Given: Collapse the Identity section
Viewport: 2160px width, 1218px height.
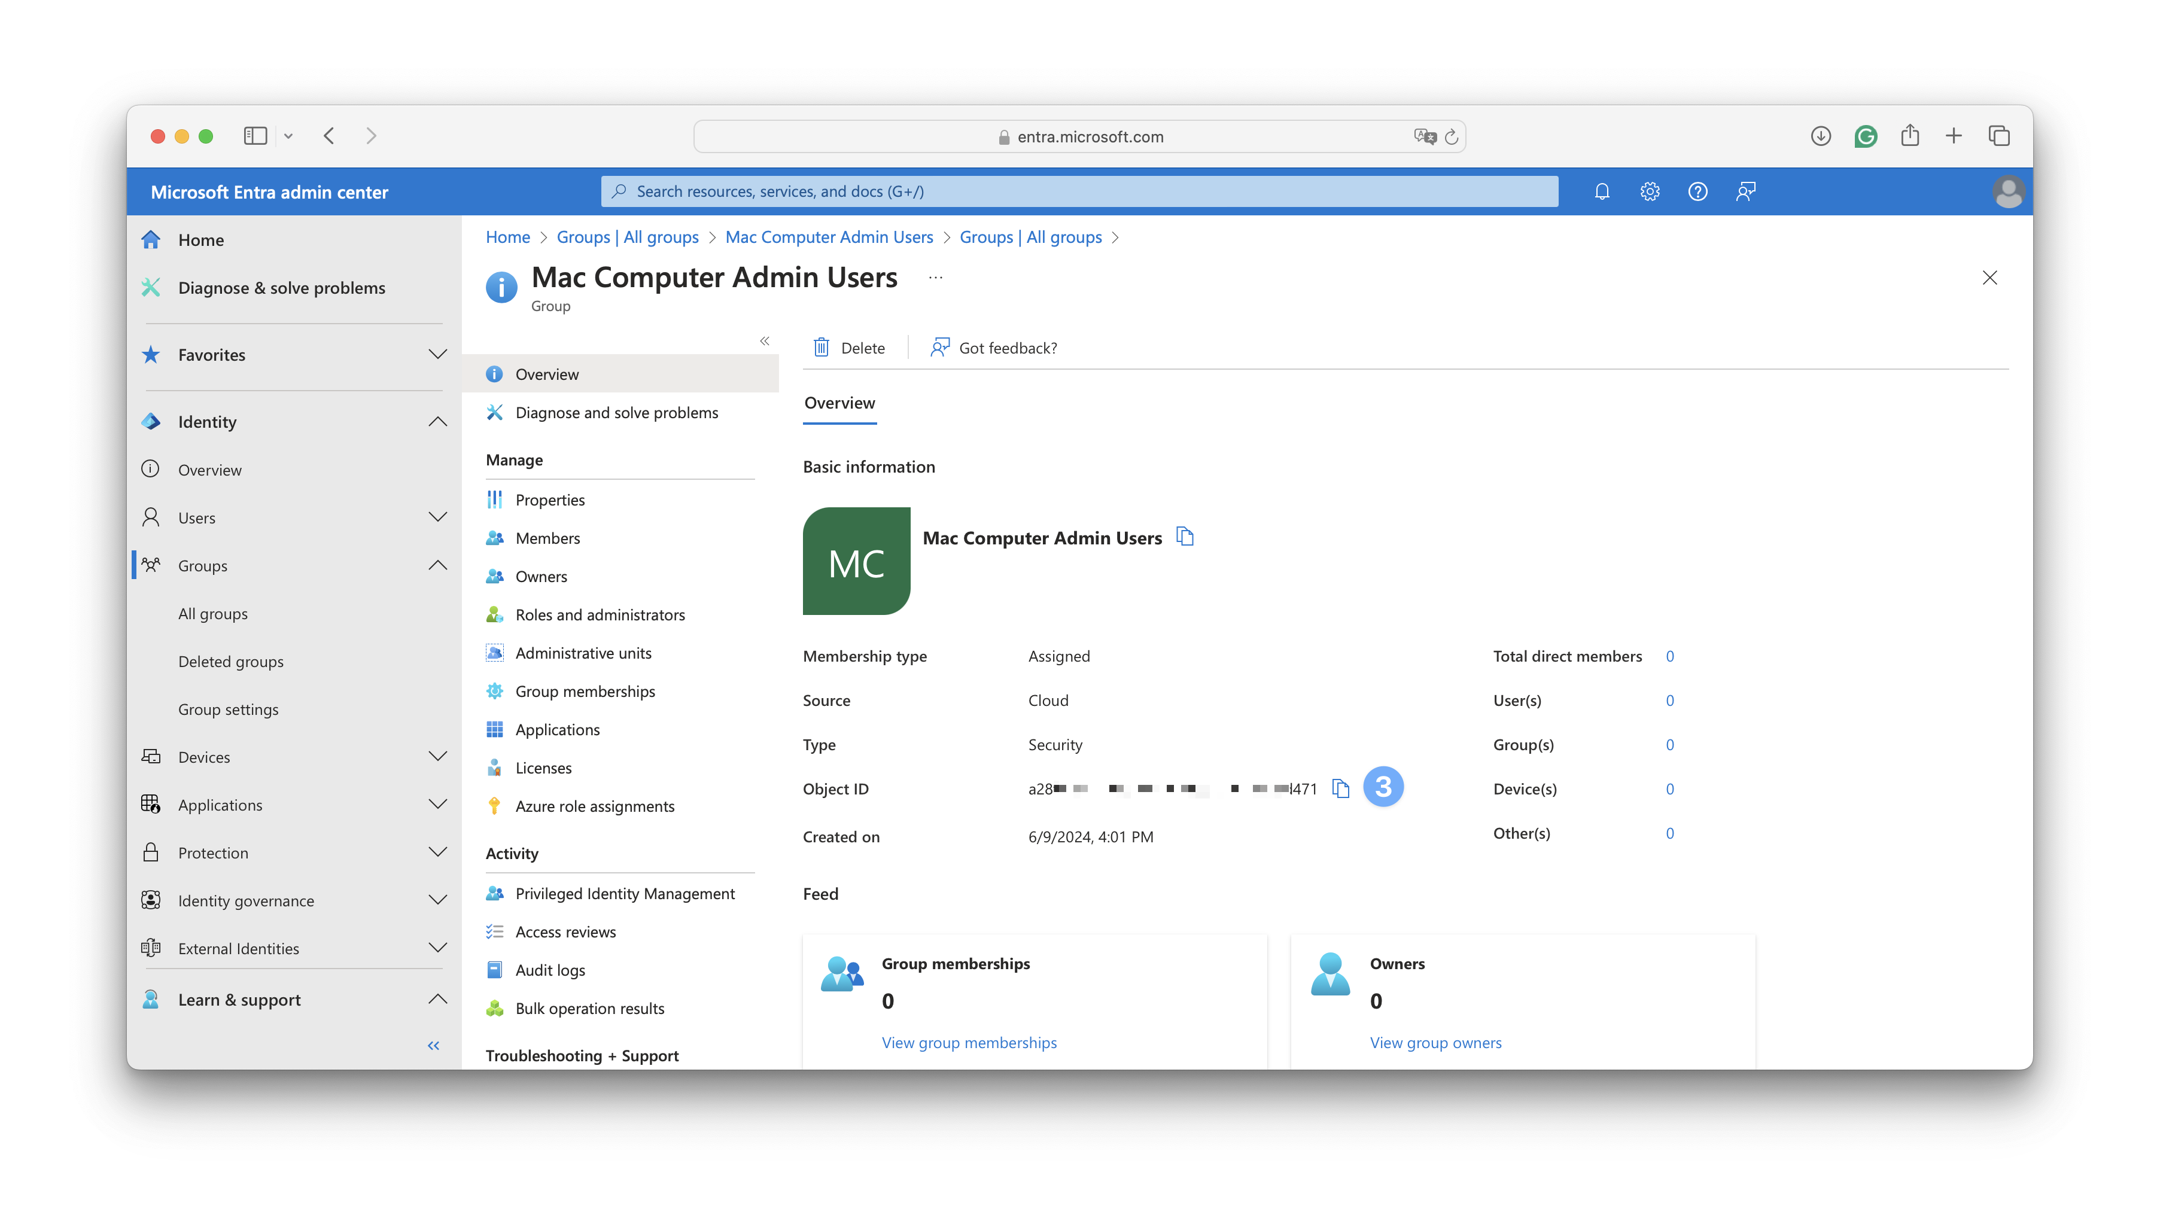Looking at the screenshot, I should 437,422.
